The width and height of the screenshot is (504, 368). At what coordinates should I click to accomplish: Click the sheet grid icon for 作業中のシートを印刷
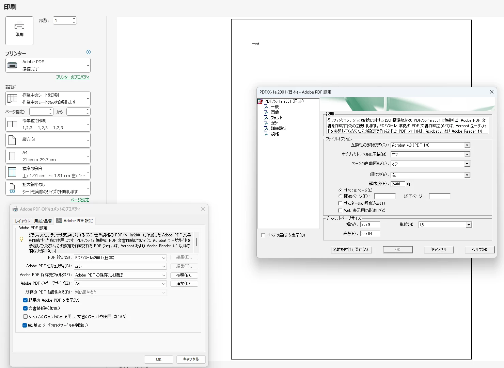pyautogui.click(x=12, y=98)
